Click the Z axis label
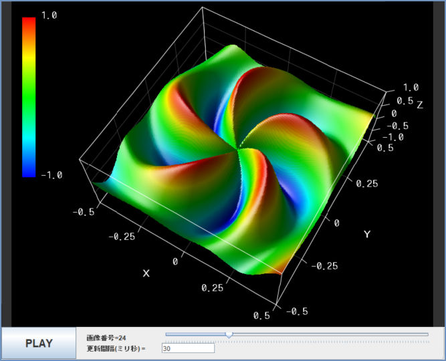Screen dimensions: 446x361 (420, 105)
